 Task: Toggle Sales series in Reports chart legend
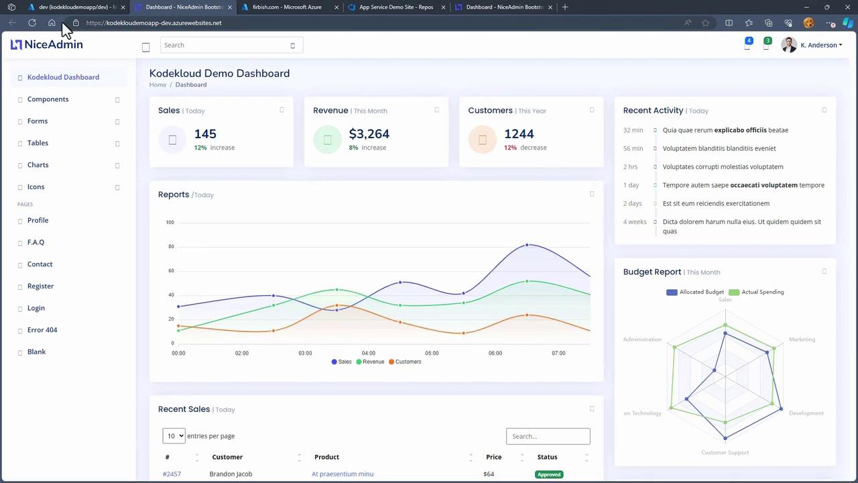[341, 362]
